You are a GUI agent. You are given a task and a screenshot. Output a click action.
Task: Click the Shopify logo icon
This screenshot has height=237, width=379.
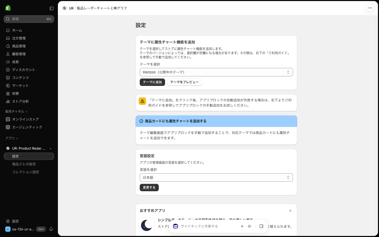pos(8,8)
